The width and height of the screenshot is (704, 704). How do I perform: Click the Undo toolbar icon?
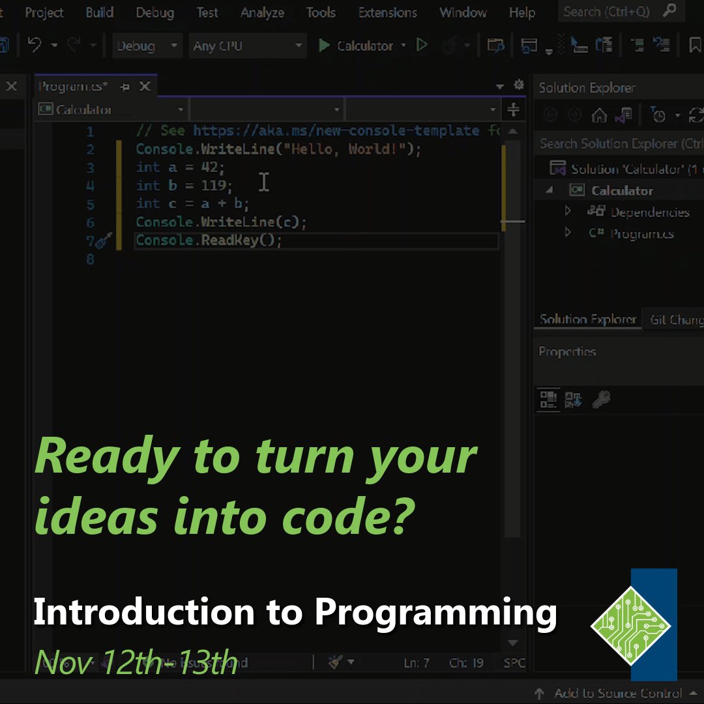tap(35, 45)
